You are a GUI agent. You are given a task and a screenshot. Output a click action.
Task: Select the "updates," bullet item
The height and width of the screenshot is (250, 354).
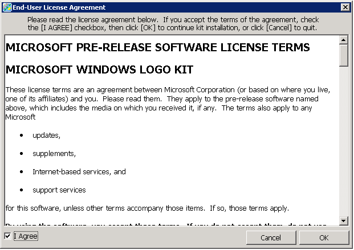[x=46, y=136]
